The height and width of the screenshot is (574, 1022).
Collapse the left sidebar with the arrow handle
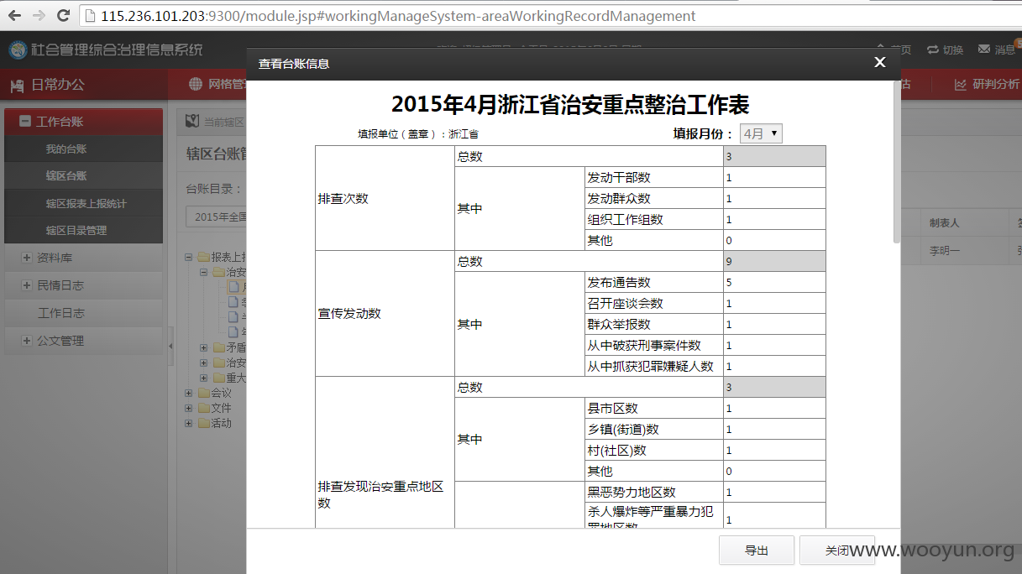(x=170, y=347)
